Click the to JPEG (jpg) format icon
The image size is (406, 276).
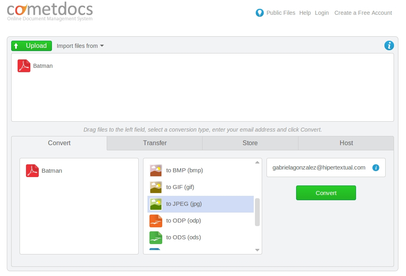coord(155,203)
